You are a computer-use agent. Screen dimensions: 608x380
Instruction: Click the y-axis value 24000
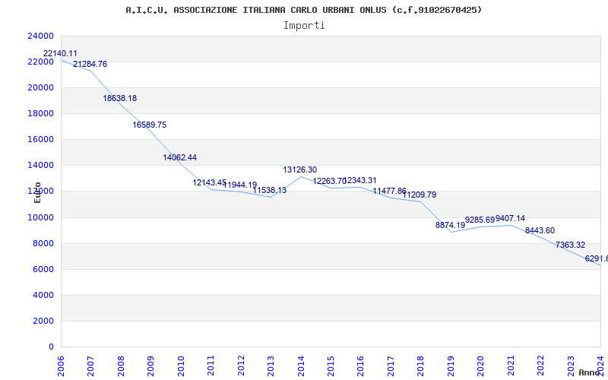click(x=41, y=36)
